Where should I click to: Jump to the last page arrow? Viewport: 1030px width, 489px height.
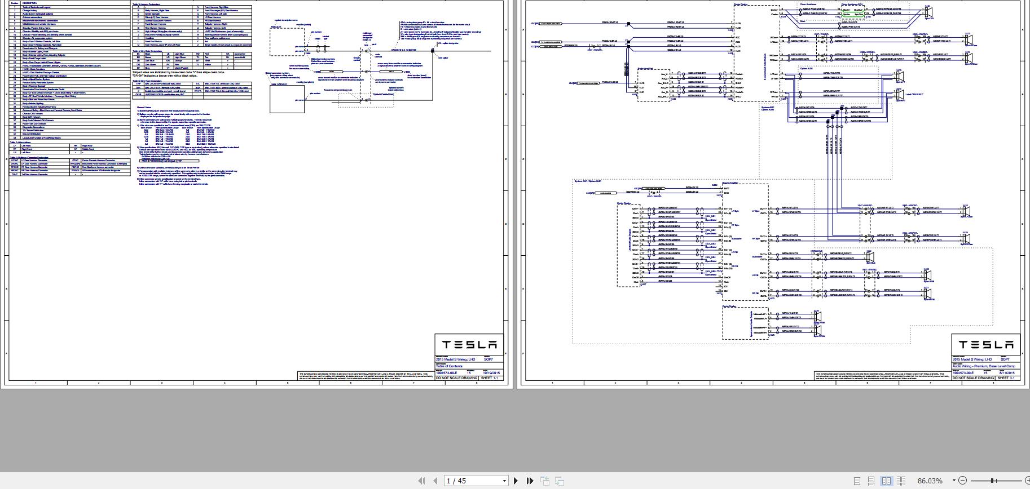[x=530, y=481]
